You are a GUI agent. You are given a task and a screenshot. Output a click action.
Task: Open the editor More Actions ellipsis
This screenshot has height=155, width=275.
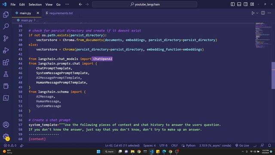tap(269, 13)
